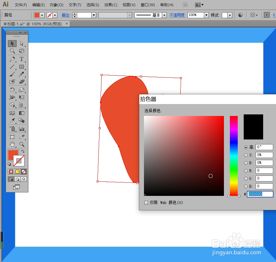
Task: Select the Perspective Grid tool
Action: pos(22,105)
